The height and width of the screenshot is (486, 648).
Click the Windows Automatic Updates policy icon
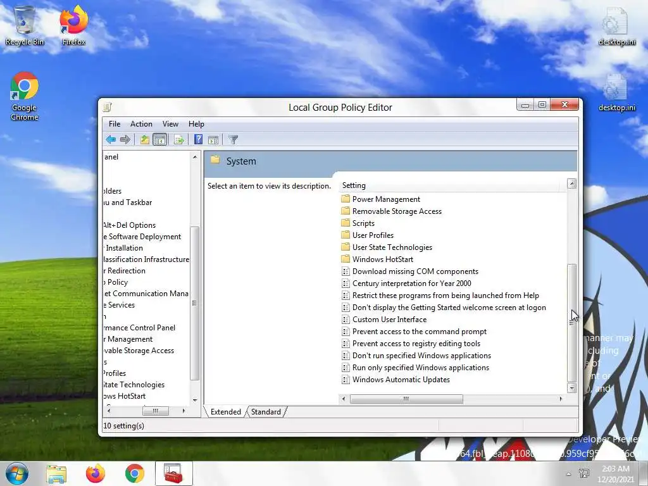346,380
